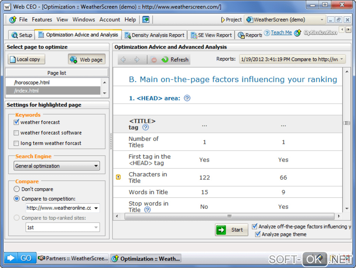Click the handshake icon on the Partners taskbar item
The height and width of the screenshot is (268, 356).
(x=41, y=258)
